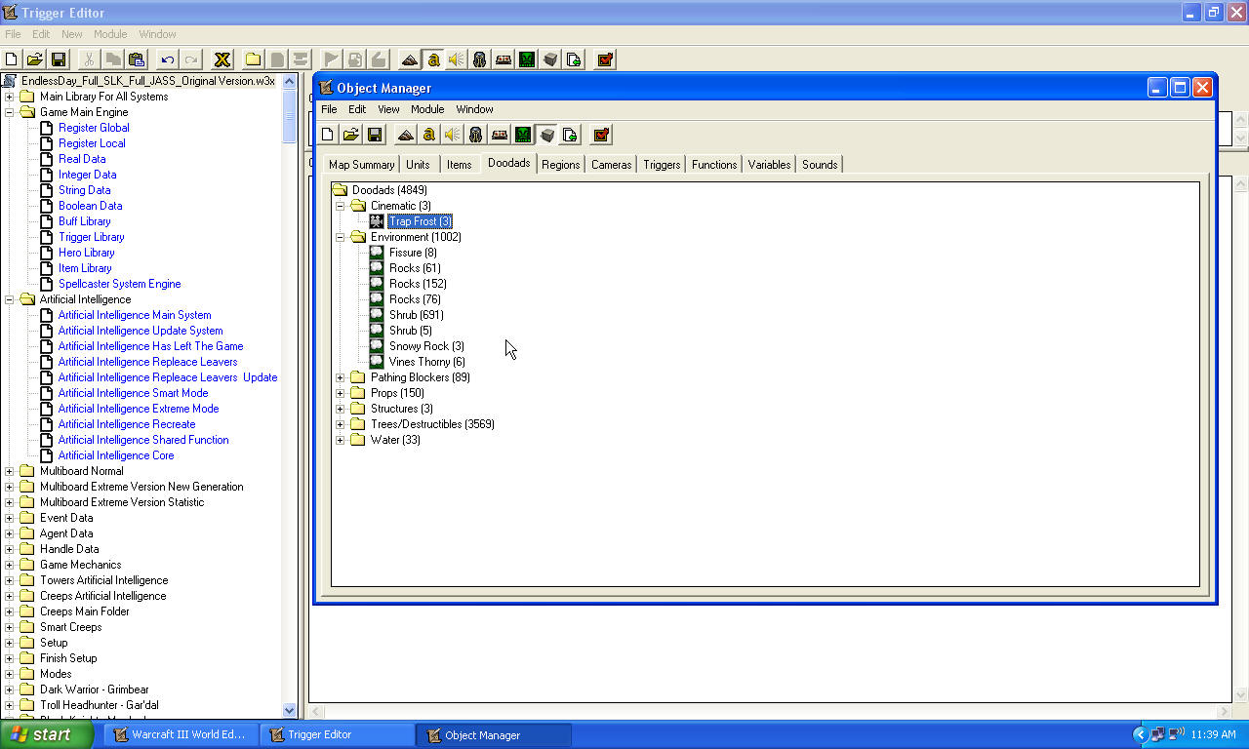Collapse the Cinematic doodads folder
This screenshot has height=749, width=1249.
(x=341, y=206)
